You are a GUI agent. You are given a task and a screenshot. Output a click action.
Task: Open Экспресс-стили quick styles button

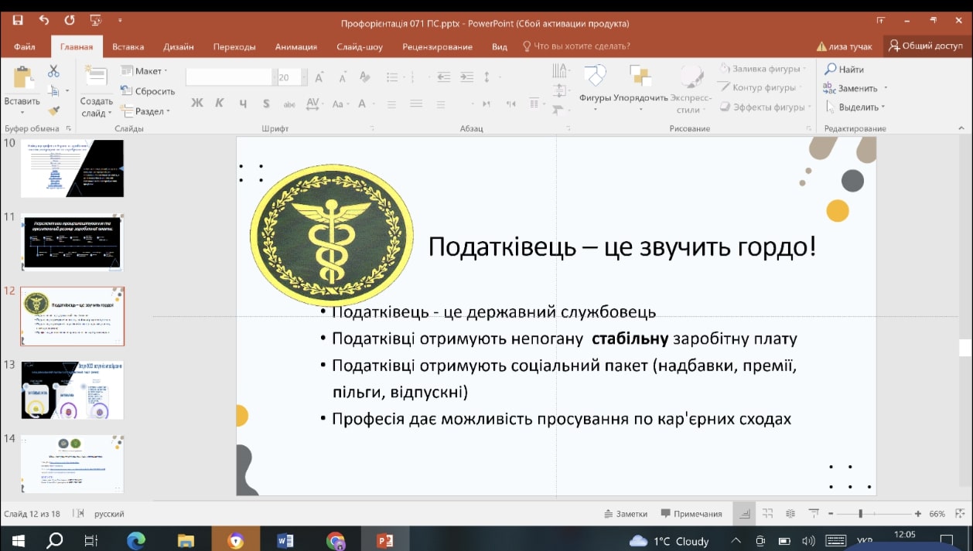691,88
